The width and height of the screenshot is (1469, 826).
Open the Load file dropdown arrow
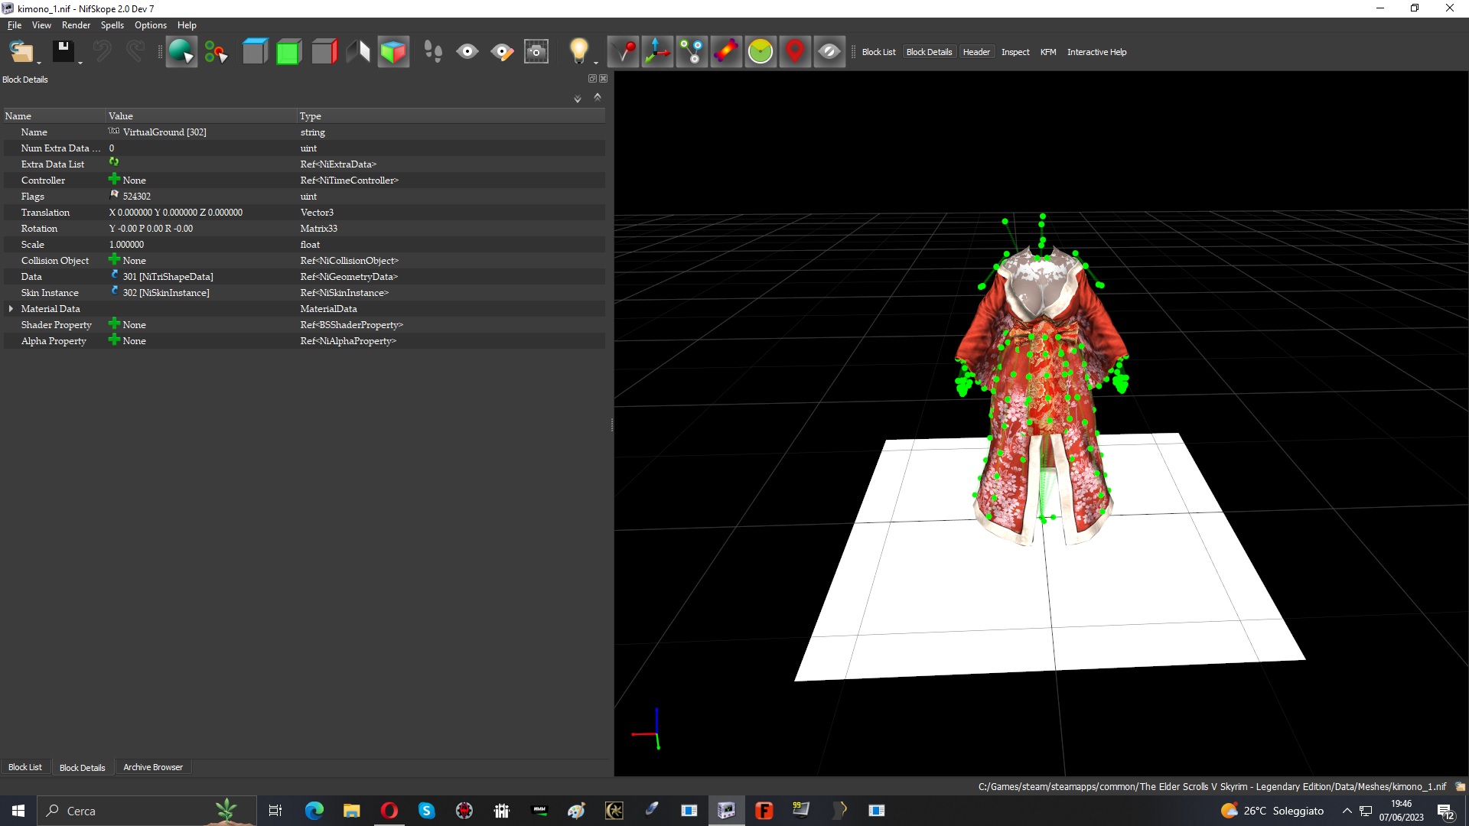tap(39, 63)
